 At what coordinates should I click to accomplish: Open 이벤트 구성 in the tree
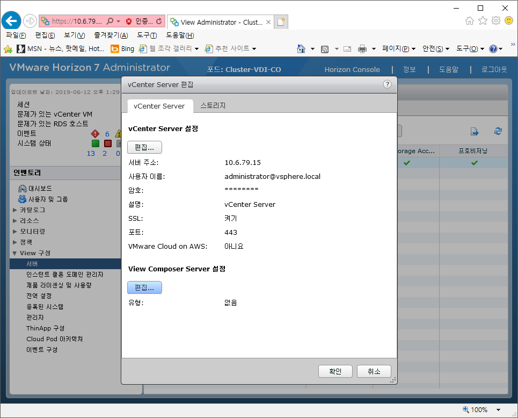42,350
